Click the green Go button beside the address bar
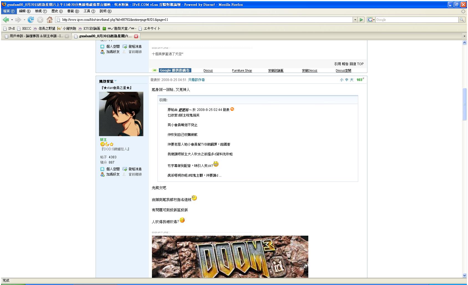This screenshot has width=468, height=285. [361, 20]
